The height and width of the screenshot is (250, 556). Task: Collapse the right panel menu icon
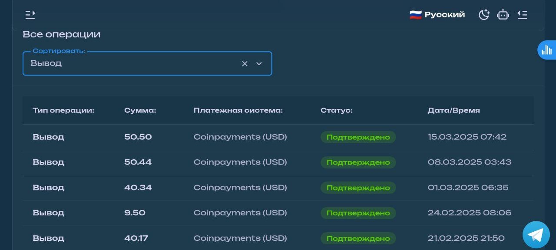point(522,15)
